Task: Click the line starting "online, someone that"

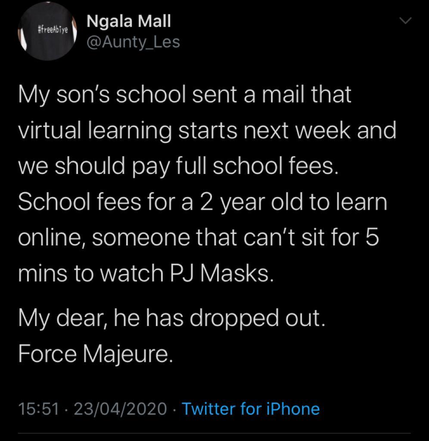Action: point(199,238)
